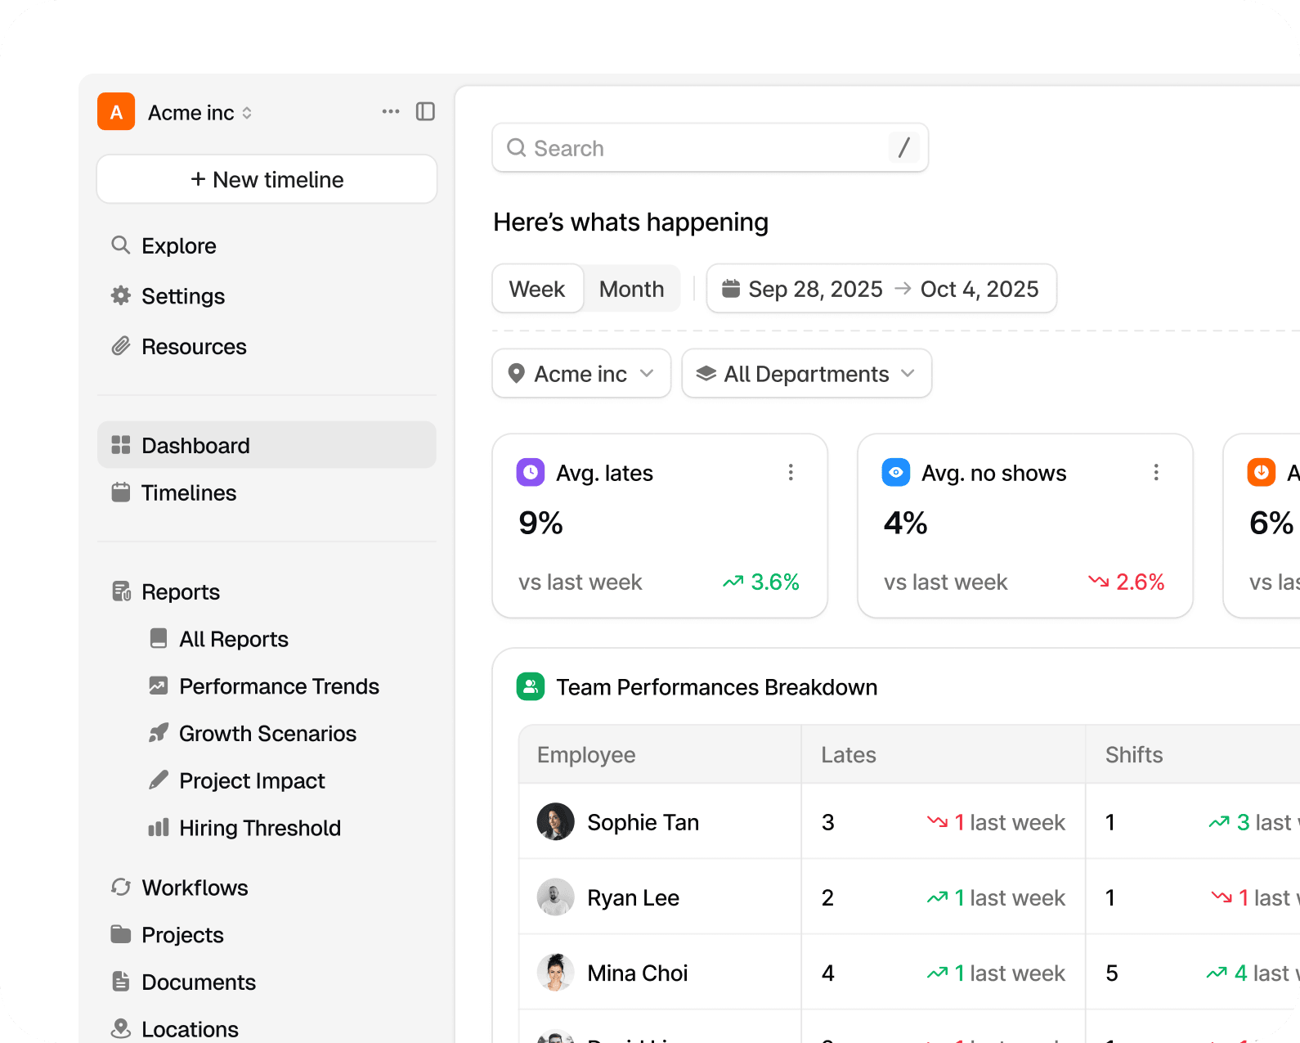Toggle the sidebar collapse icon
Image resolution: width=1300 pixels, height=1043 pixels.
tap(425, 111)
